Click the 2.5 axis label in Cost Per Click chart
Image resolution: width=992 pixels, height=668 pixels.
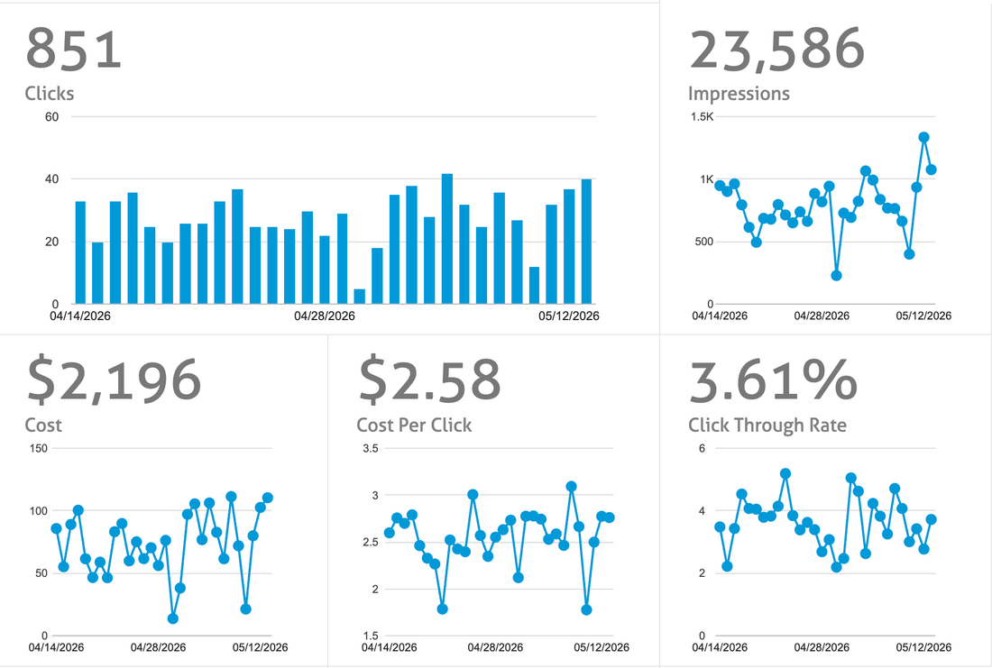tap(371, 542)
